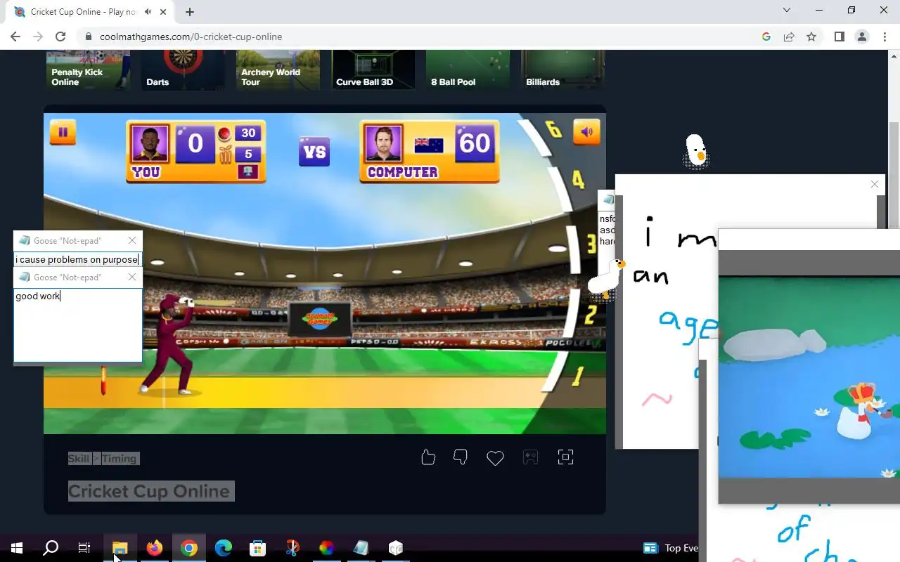The height and width of the screenshot is (562, 900).
Task: Click the VS badge in the game
Action: (x=314, y=152)
